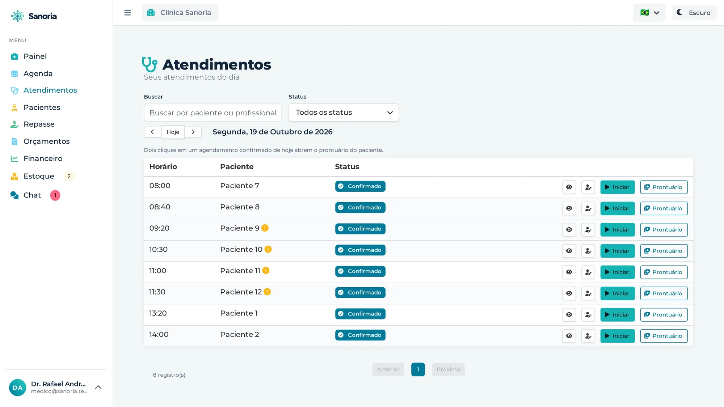This screenshot has height=407, width=724.
Task: Click edit-patient icon for Paciente 10
Action: coord(588,251)
